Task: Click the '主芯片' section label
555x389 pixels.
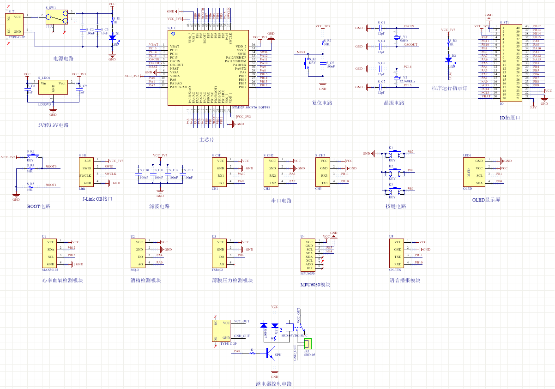Action: point(206,139)
